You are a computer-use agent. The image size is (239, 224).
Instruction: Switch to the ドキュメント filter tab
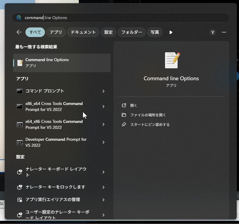(83, 32)
